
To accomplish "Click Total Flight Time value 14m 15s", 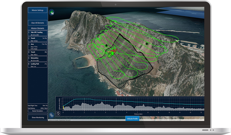I will click(45, 105).
